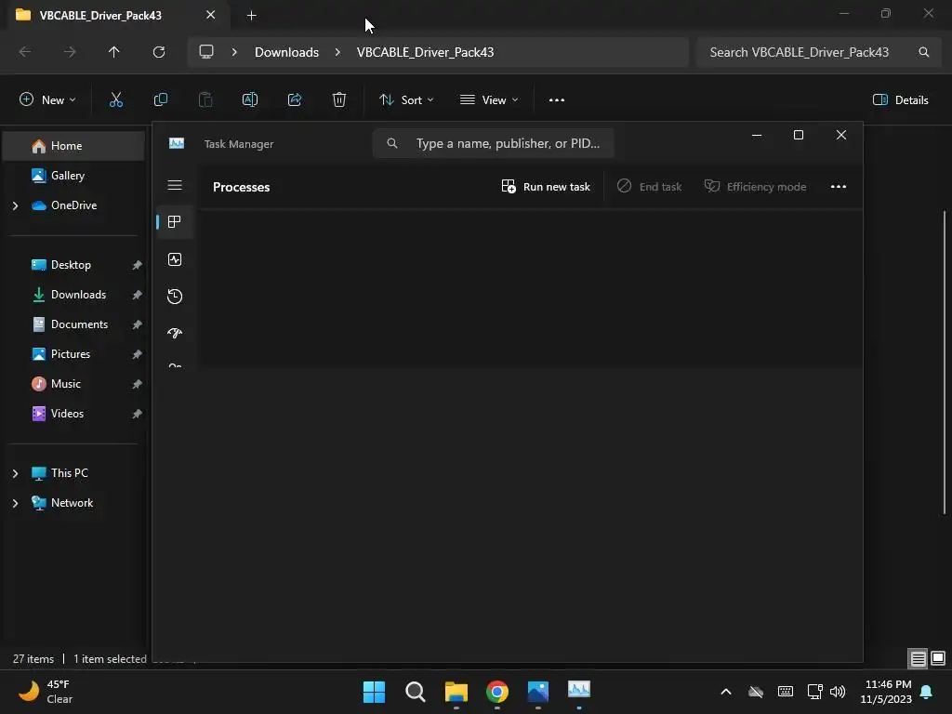Unpin Desktop using its pin icon

(138, 265)
